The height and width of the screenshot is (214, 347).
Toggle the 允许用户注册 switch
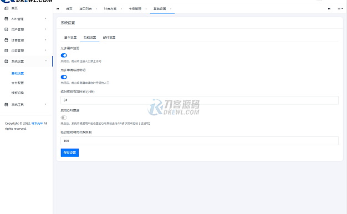[64, 55]
